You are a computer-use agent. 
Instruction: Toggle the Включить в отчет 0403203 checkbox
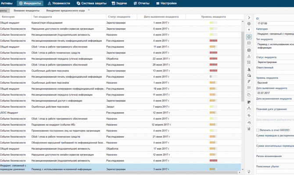coord(258,130)
